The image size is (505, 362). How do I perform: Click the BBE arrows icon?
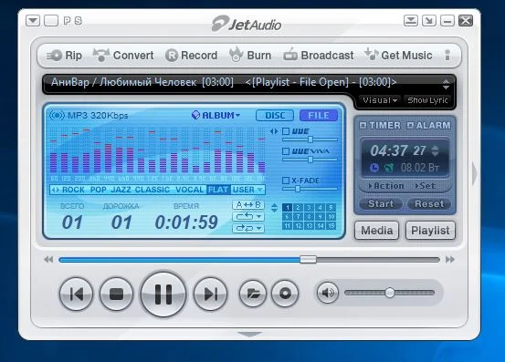(x=274, y=131)
